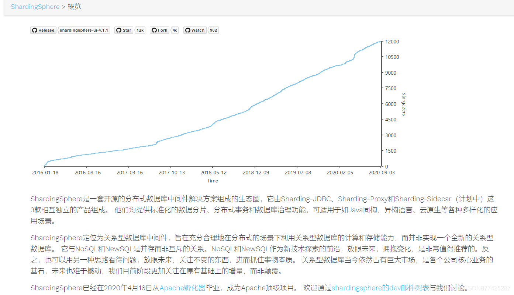Click the 概览 breadcrumb text
The width and height of the screenshot is (514, 295).
(74, 7)
